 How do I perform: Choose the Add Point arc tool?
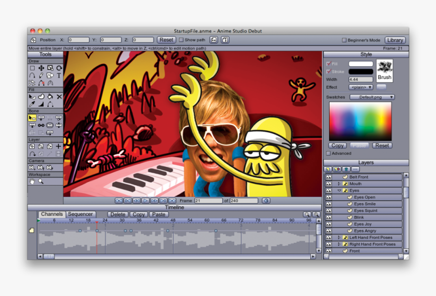[x=32, y=76]
